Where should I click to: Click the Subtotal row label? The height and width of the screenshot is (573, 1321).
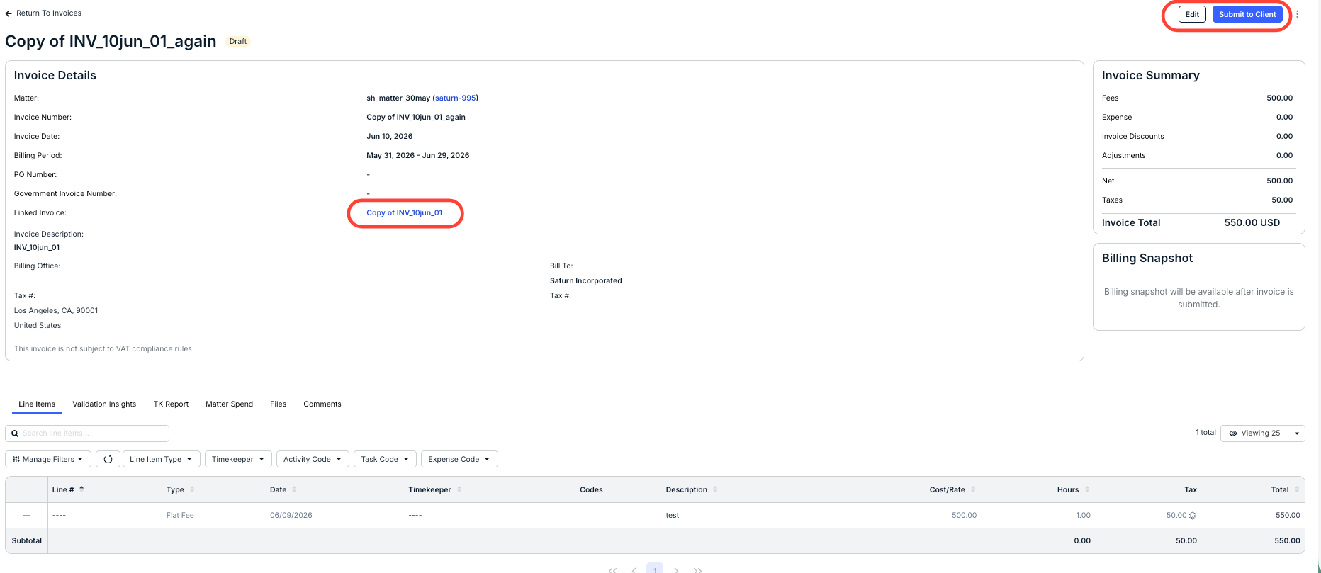pyautogui.click(x=27, y=540)
